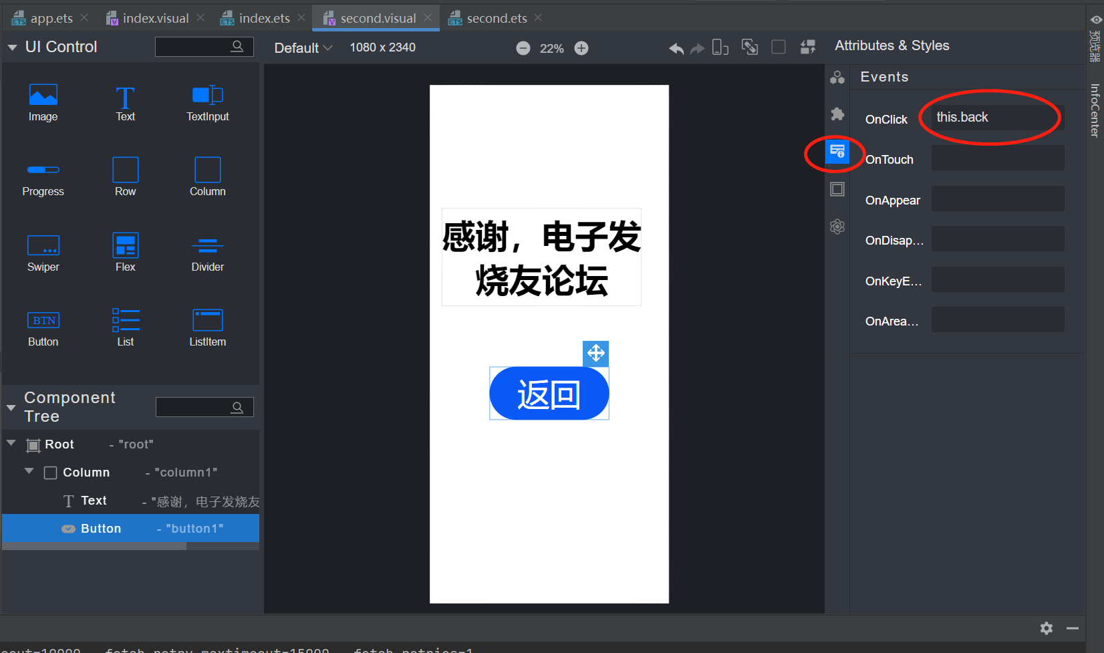The width and height of the screenshot is (1104, 653).
Task: Click the OnTouch event field
Action: point(998,158)
